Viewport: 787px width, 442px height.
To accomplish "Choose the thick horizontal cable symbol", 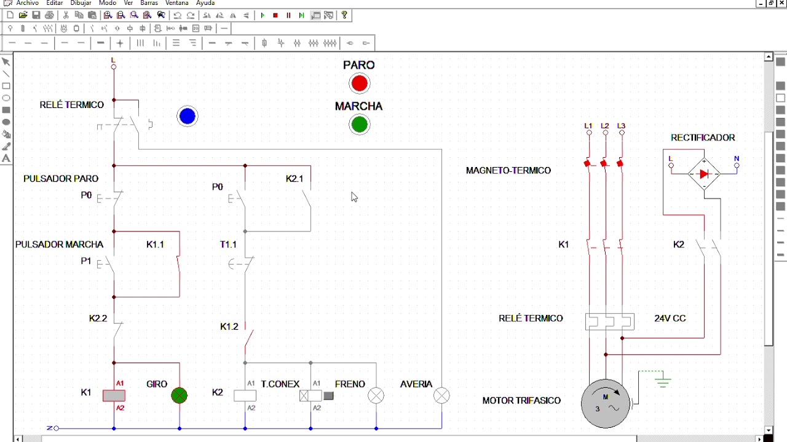I will [101, 43].
